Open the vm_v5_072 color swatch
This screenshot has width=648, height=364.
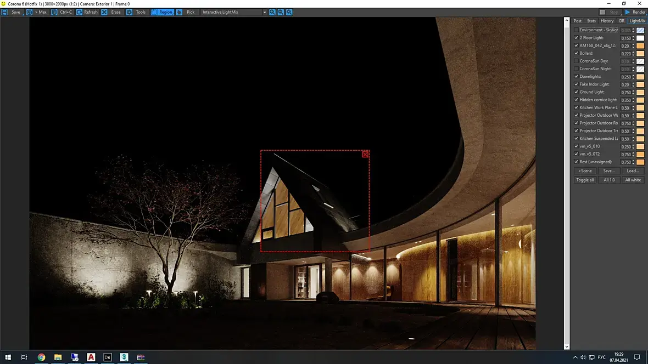tap(640, 155)
